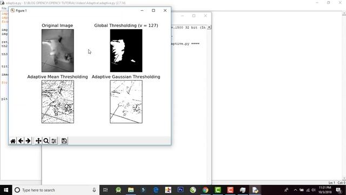
Task: Open Google Chrome from taskbar
Action: [205, 190]
